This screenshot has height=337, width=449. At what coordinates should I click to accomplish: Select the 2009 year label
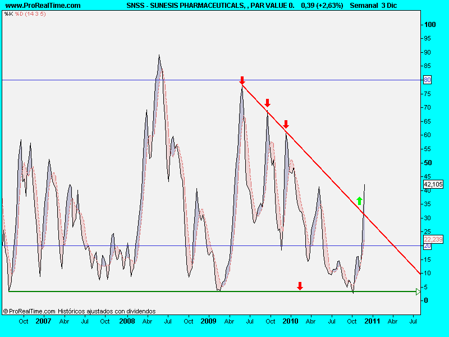point(208,321)
